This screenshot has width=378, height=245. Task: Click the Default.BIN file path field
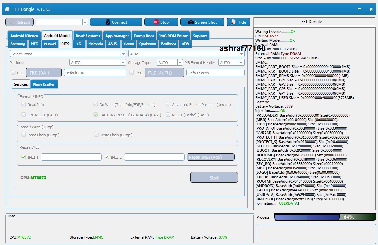[x=95, y=73]
